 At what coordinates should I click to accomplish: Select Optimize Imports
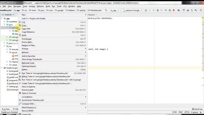pyautogui.click(x=53, y=66)
